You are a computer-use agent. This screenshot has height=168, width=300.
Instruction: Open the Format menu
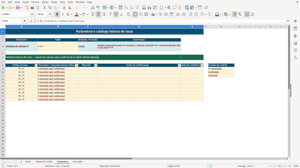click(x=35, y=2)
